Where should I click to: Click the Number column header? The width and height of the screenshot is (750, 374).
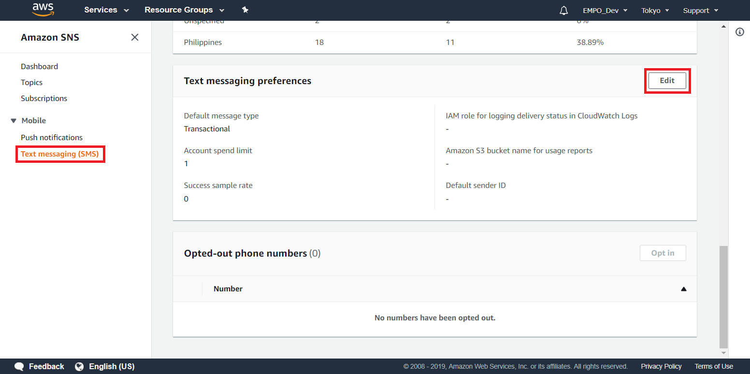tap(228, 289)
